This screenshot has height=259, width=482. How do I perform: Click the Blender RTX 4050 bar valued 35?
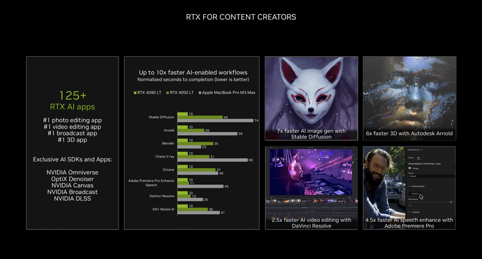(x=195, y=143)
